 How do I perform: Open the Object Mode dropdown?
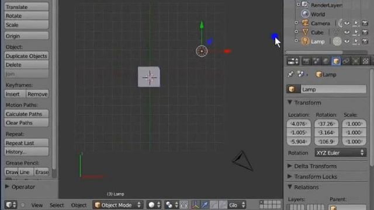click(118, 205)
